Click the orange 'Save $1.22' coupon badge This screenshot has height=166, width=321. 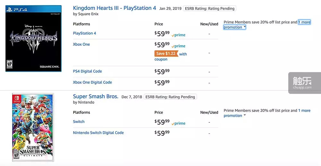click(166, 54)
